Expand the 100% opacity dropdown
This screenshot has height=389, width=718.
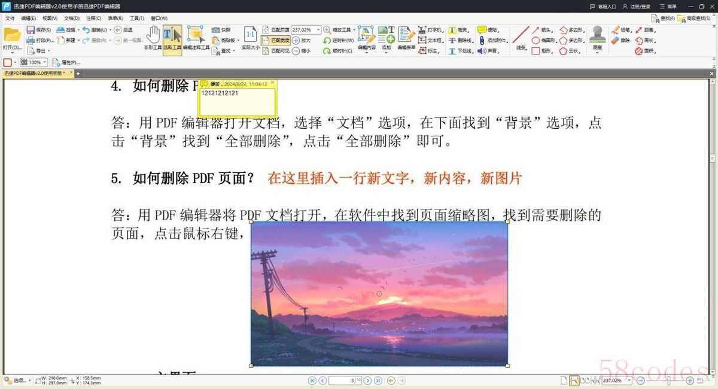click(45, 62)
